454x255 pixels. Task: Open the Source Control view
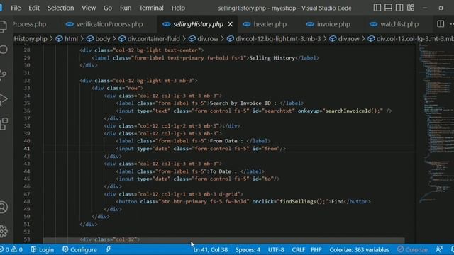[3, 74]
